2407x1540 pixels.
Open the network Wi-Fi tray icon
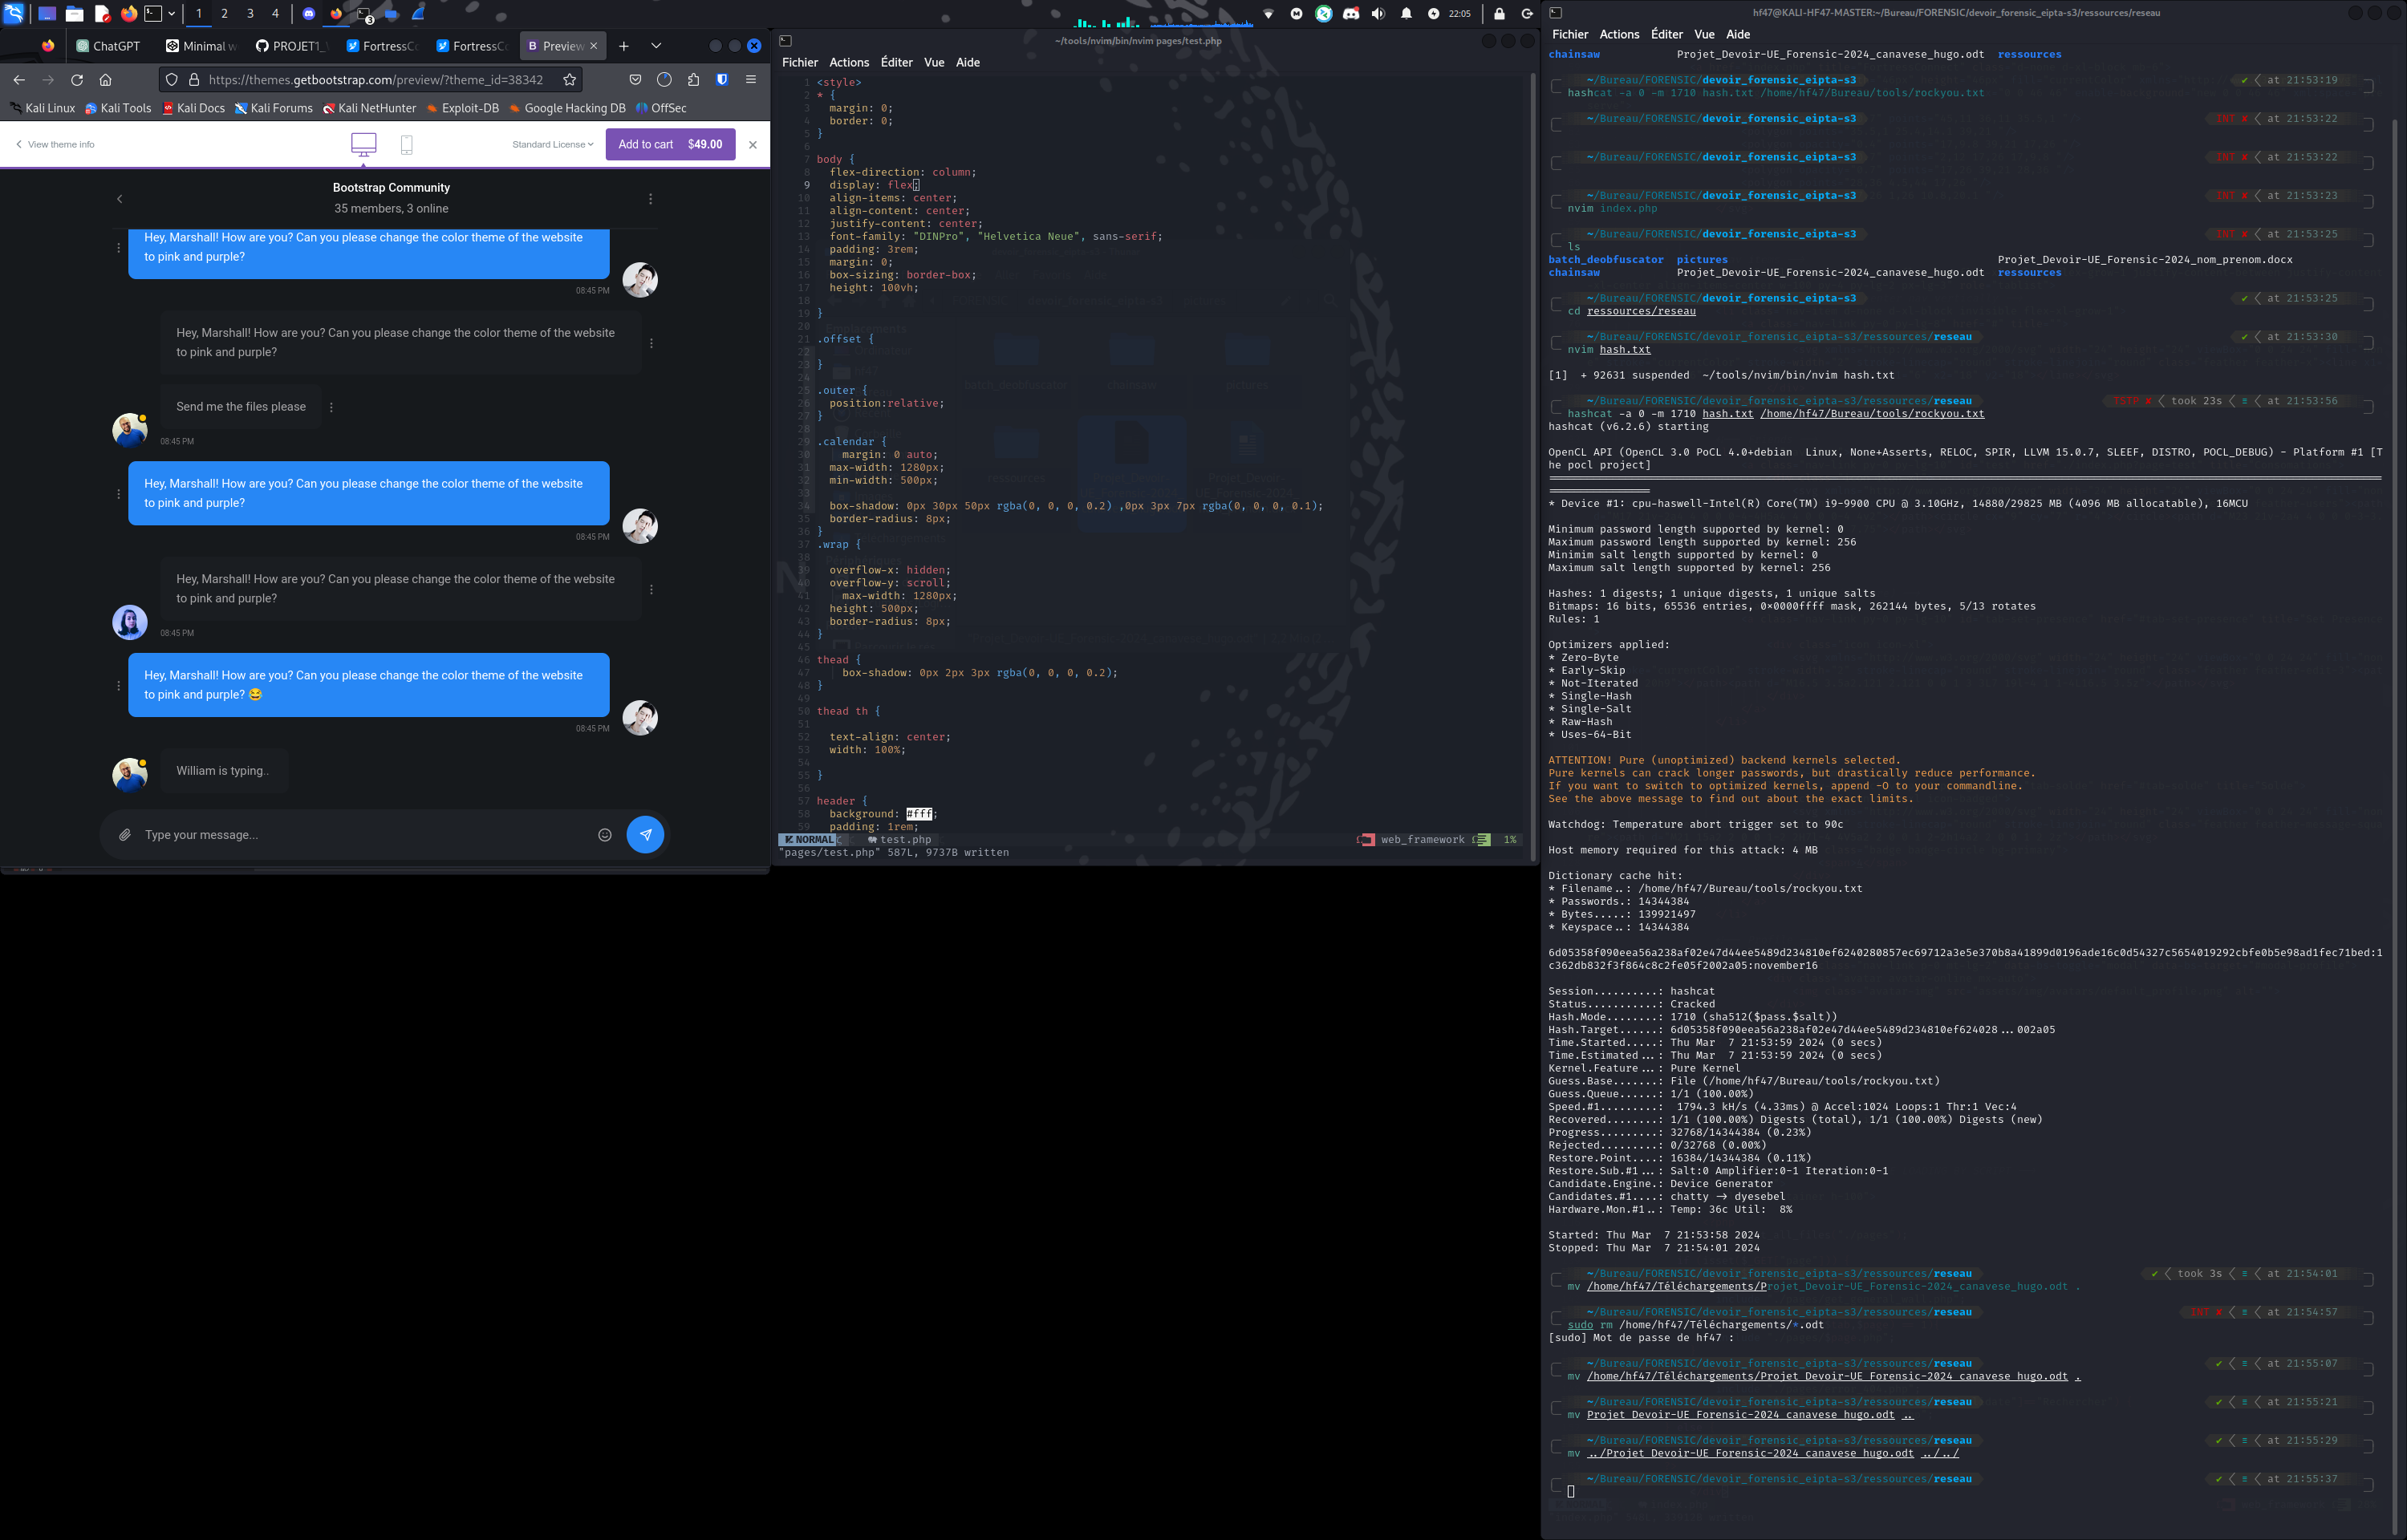pyautogui.click(x=1269, y=14)
